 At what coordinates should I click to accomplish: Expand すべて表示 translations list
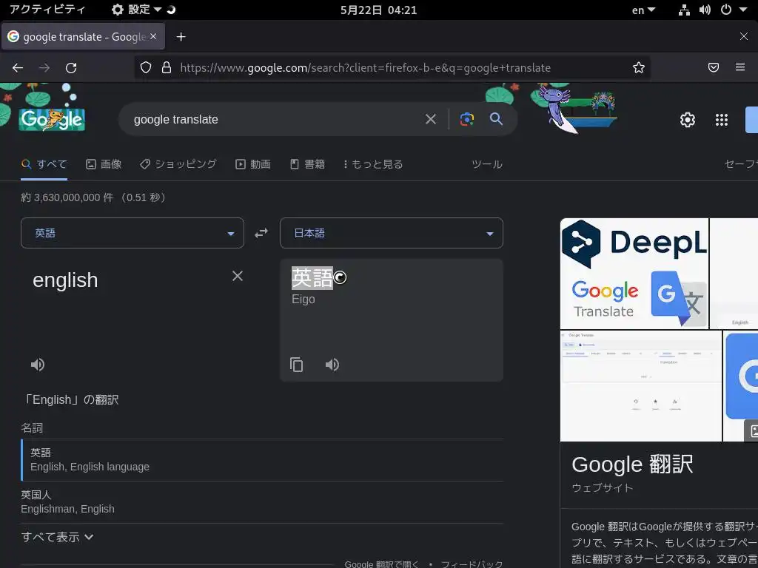[x=57, y=537]
